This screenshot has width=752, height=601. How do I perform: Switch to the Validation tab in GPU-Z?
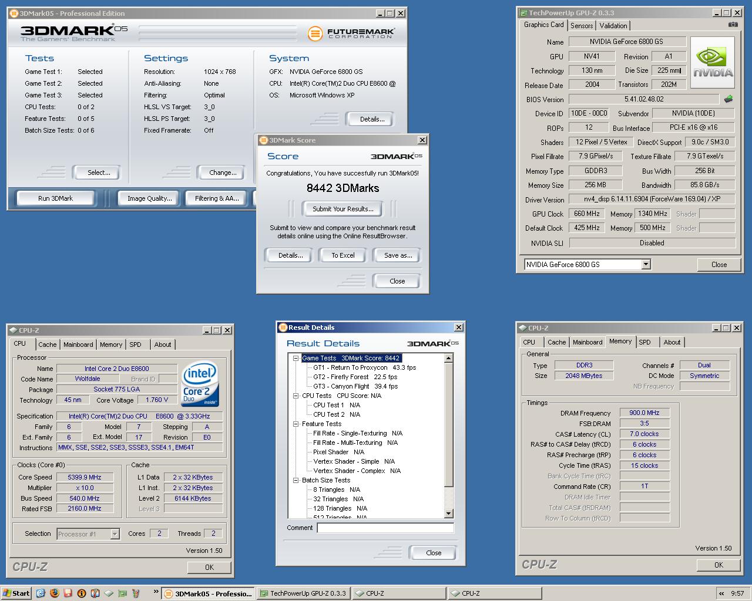(x=613, y=25)
